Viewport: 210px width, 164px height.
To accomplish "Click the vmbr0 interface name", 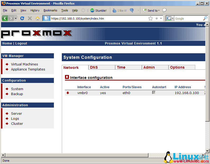I will pyautogui.click(x=82, y=93).
